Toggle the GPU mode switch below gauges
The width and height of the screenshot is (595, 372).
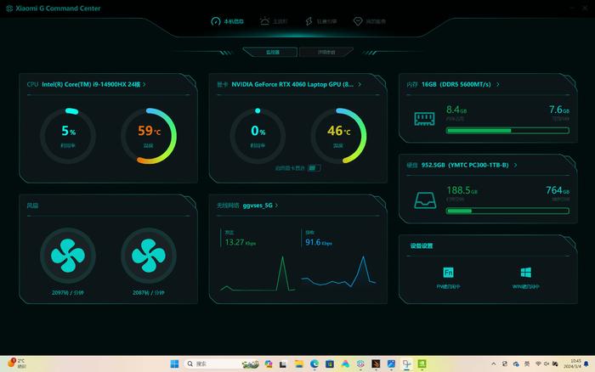314,167
